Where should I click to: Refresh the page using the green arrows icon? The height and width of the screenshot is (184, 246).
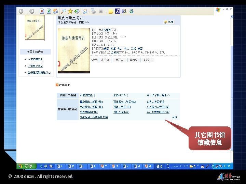coord(49,11)
